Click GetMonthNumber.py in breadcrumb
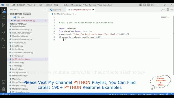The image size is (174, 98). [x=63, y=14]
